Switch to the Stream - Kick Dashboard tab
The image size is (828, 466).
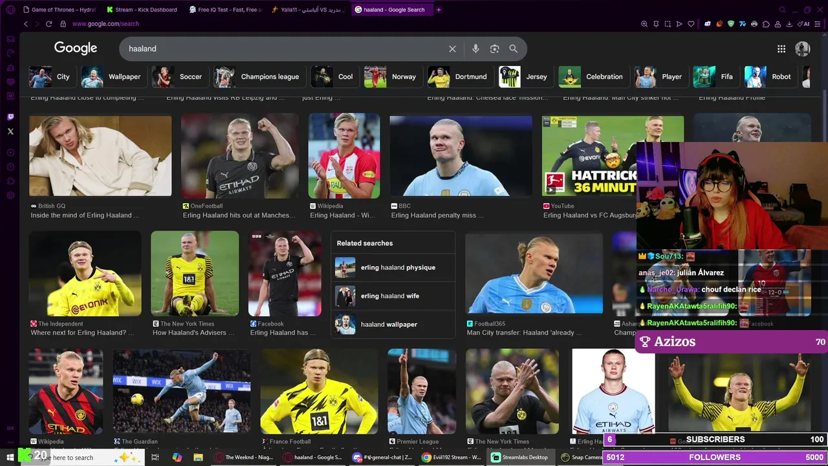point(142,10)
